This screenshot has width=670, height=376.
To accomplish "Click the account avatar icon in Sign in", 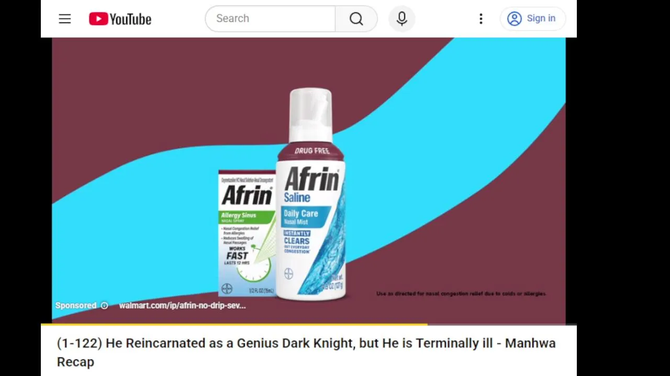I will (514, 19).
